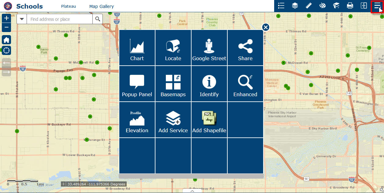Screen dimensions: 384x193
Task: Open the Map Gallery link
Action: tap(102, 6)
